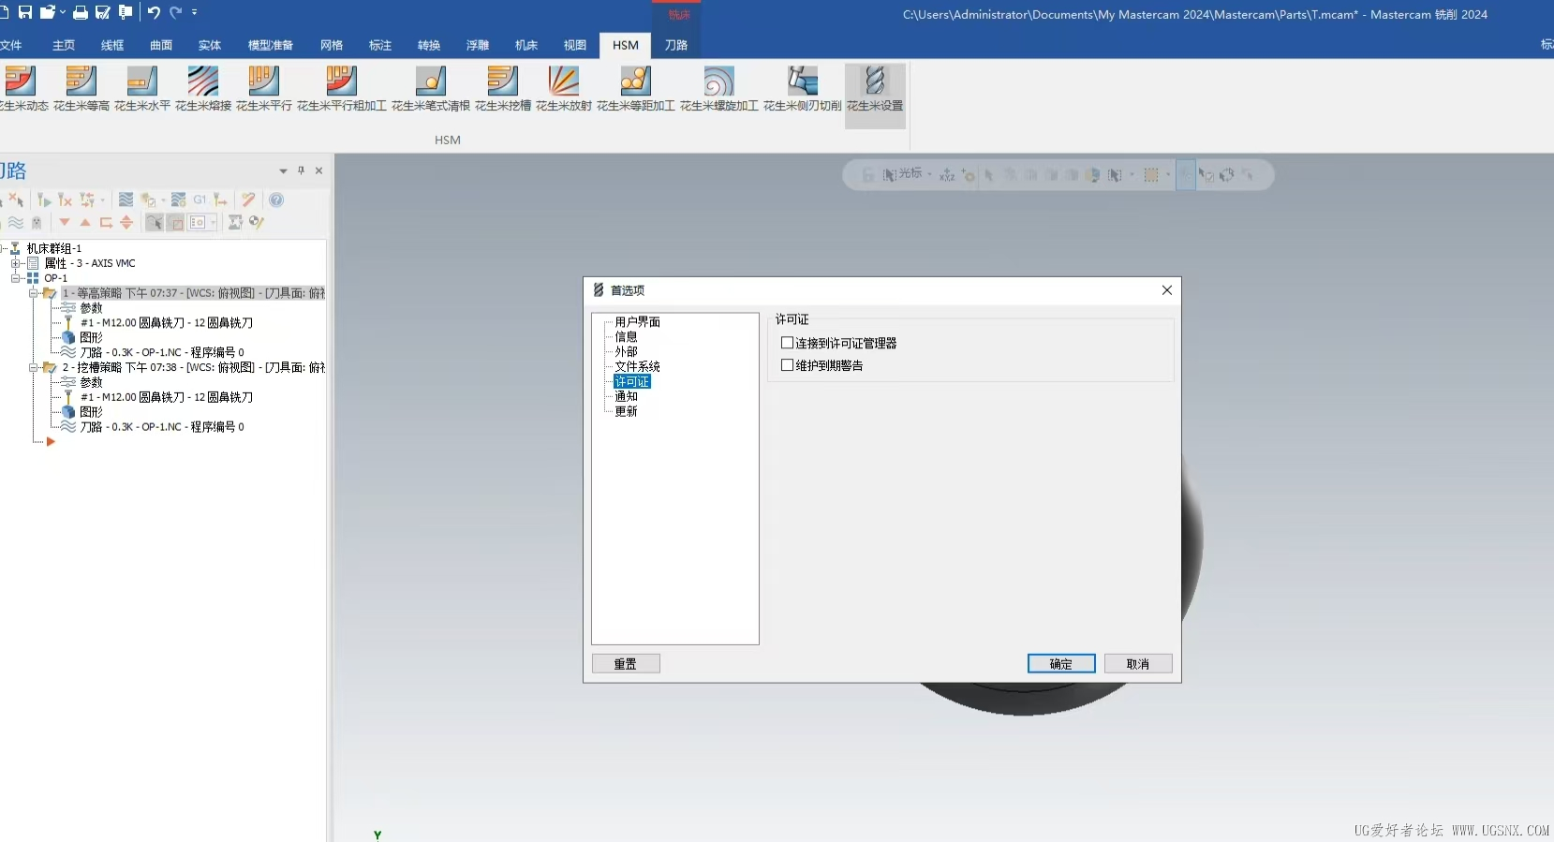The height and width of the screenshot is (842, 1554).
Task: Start the 花生米平行粗加工 roughing toolpath
Action: click(342, 89)
